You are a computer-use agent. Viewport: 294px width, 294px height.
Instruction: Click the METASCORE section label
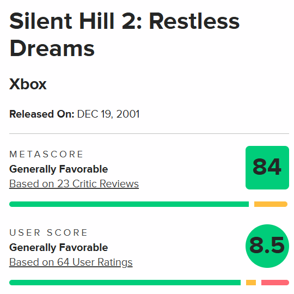pyautogui.click(x=46, y=154)
